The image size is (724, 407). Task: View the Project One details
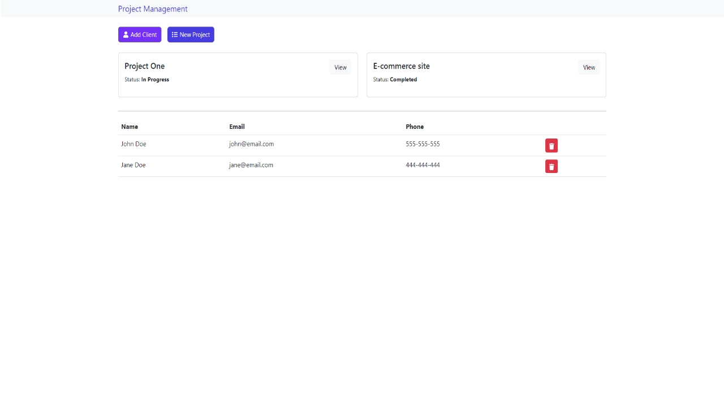click(340, 67)
